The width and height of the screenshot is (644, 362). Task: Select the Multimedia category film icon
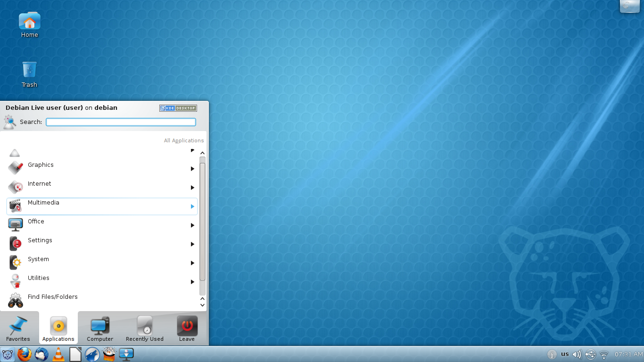pos(15,206)
